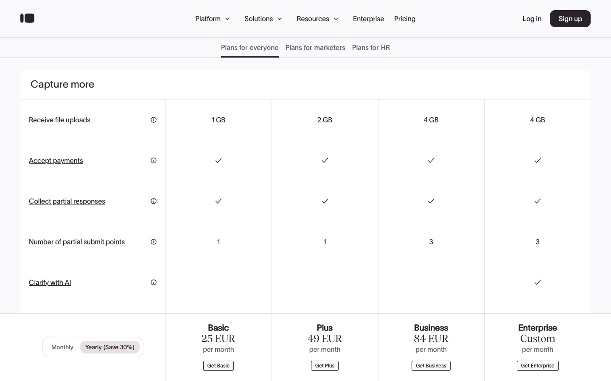The image size is (611, 381).
Task: Open the Solutions dropdown menu
Action: [x=263, y=19]
